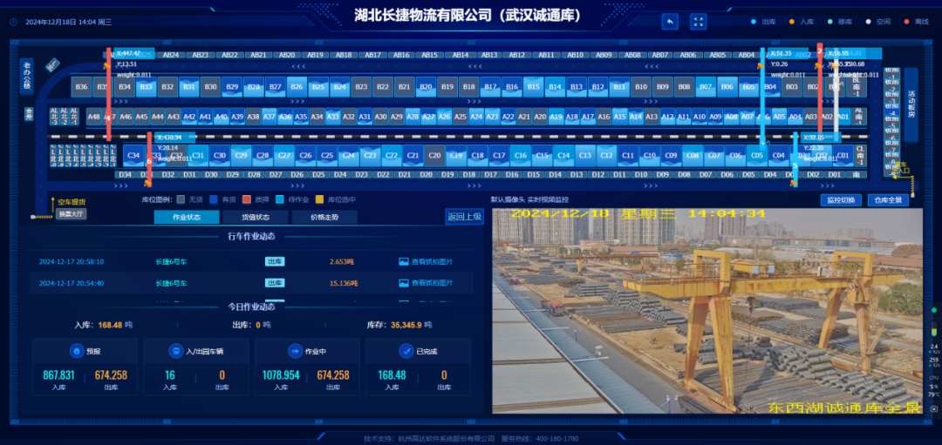Screen dimensions: 942x445
Task: Select storage slot B20
Action: 426,87
